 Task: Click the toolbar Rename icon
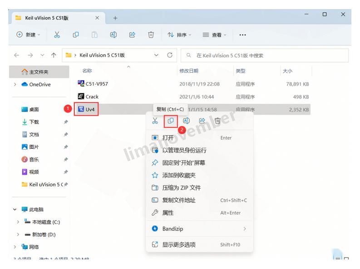pos(113,35)
